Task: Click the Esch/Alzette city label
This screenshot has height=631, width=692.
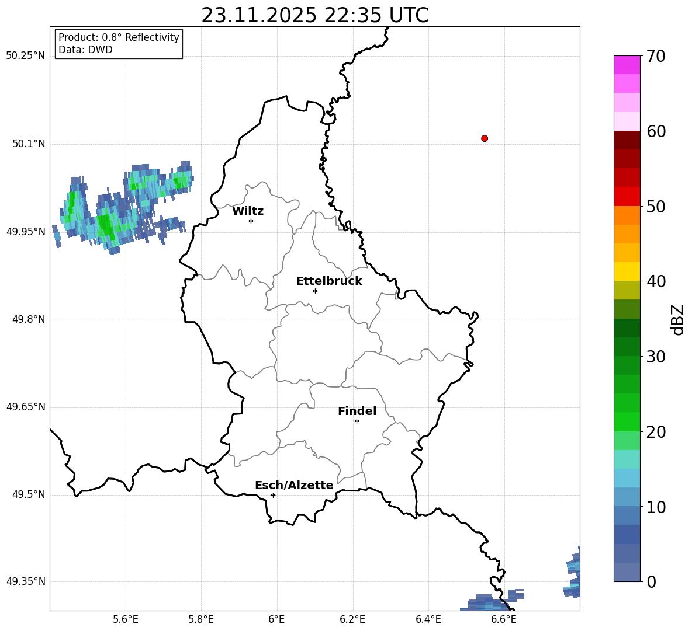Action: click(294, 485)
